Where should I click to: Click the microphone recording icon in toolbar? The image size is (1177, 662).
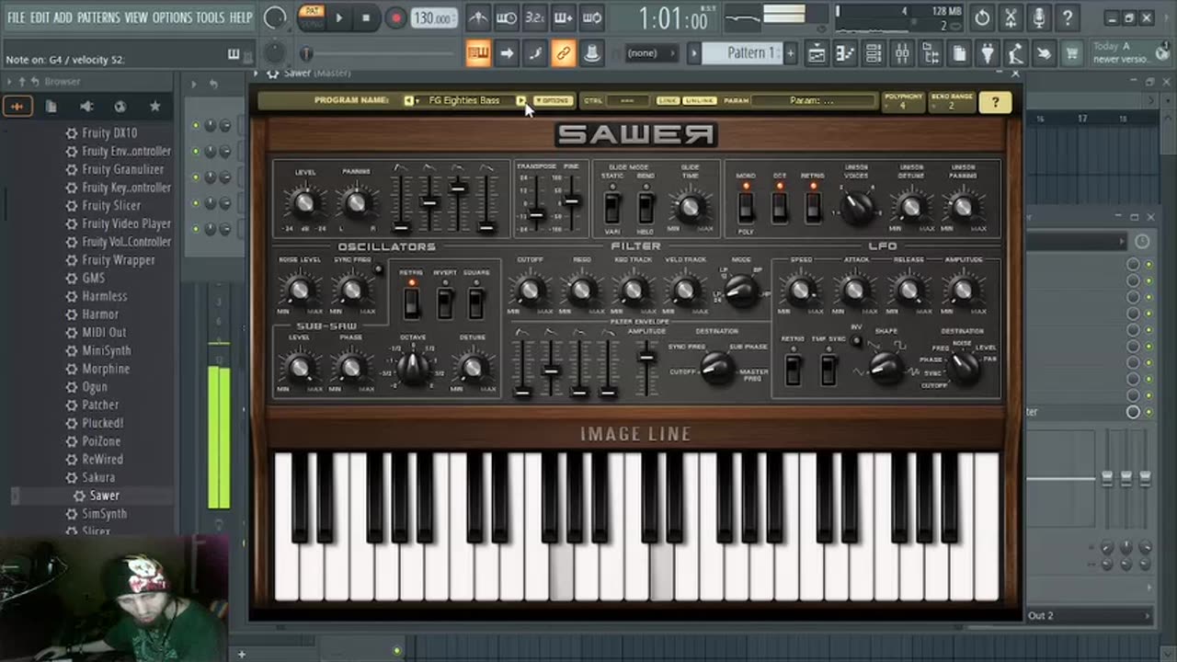click(x=1039, y=17)
